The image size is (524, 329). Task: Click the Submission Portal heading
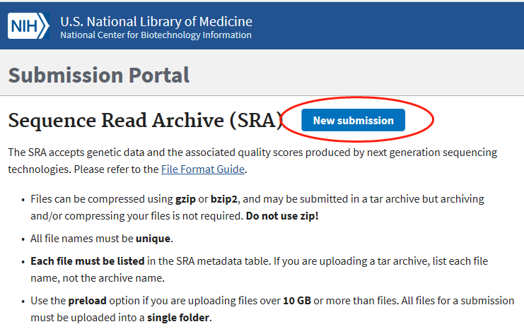(x=99, y=75)
